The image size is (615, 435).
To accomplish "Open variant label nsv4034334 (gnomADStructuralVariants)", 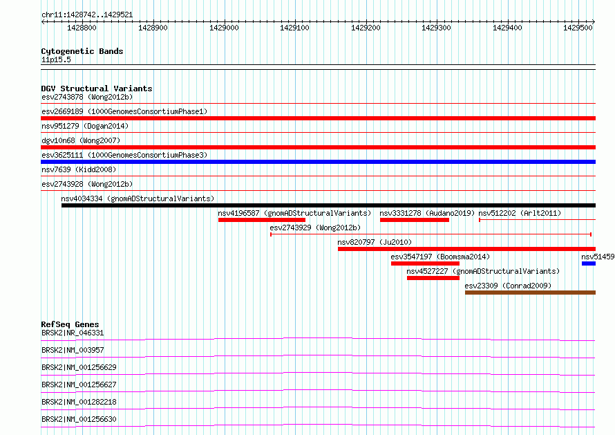I will click(138, 198).
